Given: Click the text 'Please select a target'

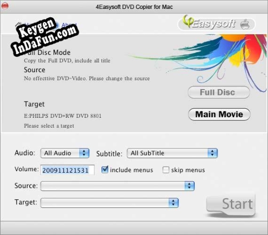Looking at the screenshot, I should [49, 126].
